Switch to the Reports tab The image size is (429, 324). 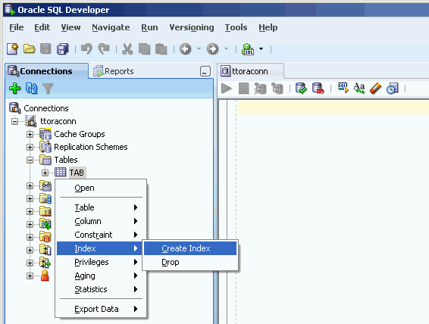point(114,71)
